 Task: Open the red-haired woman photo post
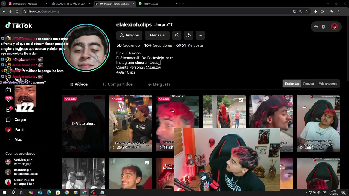tap(224, 112)
